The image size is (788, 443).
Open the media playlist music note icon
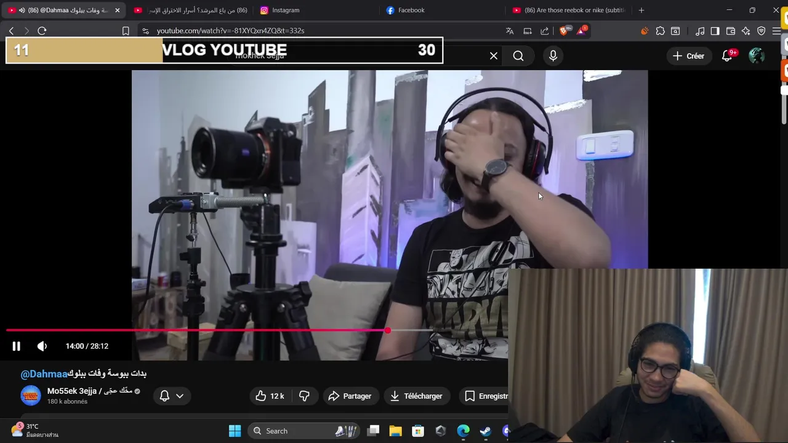(x=700, y=31)
